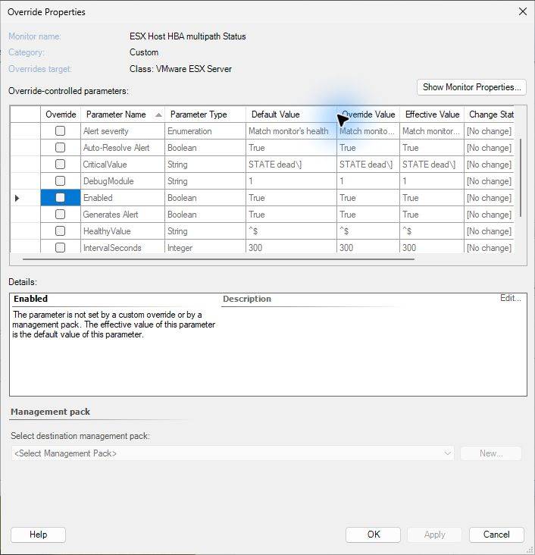Click Show Monitor Properties button
The width and height of the screenshot is (535, 555).
pyautogui.click(x=471, y=87)
